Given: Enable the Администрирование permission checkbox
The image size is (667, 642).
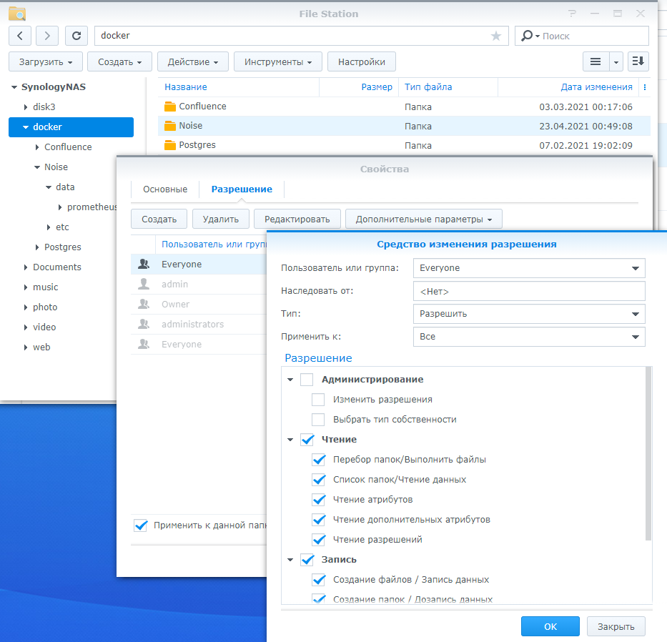Looking at the screenshot, I should (307, 380).
